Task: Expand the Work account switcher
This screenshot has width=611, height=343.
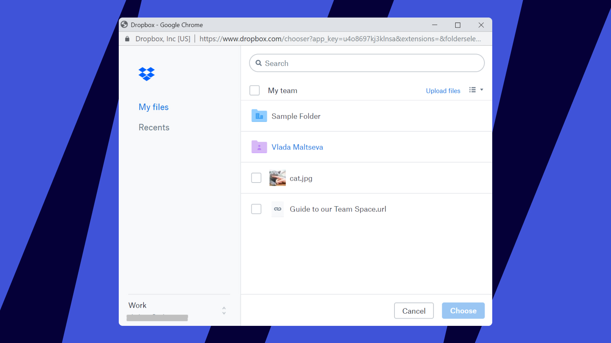Action: (x=224, y=310)
